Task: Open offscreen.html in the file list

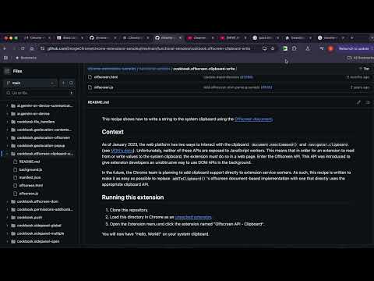Action: 106,77
